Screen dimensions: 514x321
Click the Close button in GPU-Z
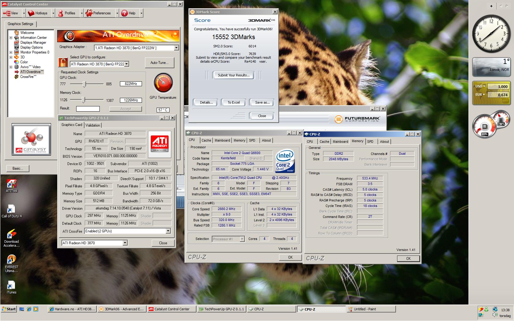163,243
